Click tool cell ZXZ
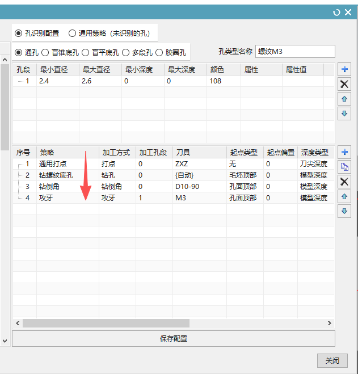Viewport: 358px width, 374px height. coord(200,164)
